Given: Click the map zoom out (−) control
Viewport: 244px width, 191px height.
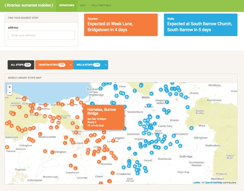Looking at the screenshot, I should coord(10,92).
